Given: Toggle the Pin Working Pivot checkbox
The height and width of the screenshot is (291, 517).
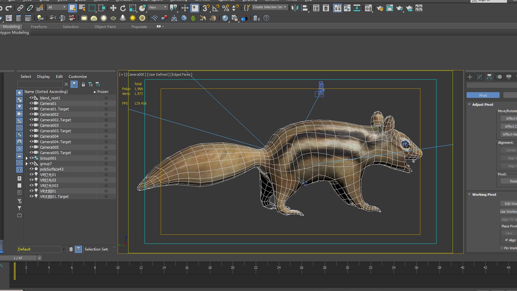Looking at the screenshot, I should point(502,248).
